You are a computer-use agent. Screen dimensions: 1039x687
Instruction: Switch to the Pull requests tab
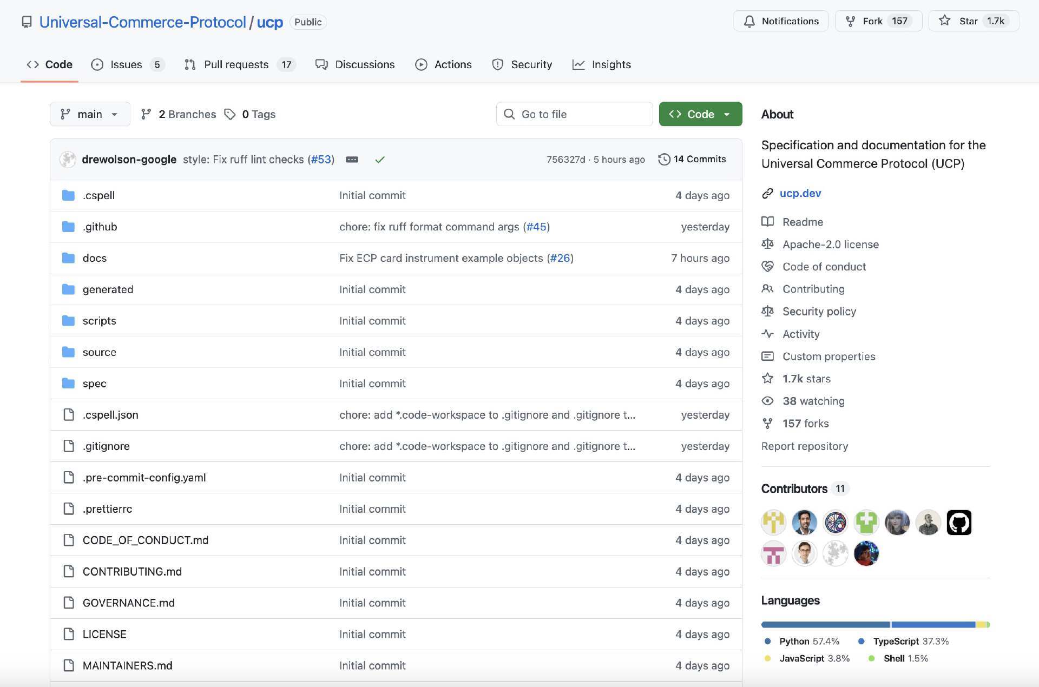click(x=236, y=64)
